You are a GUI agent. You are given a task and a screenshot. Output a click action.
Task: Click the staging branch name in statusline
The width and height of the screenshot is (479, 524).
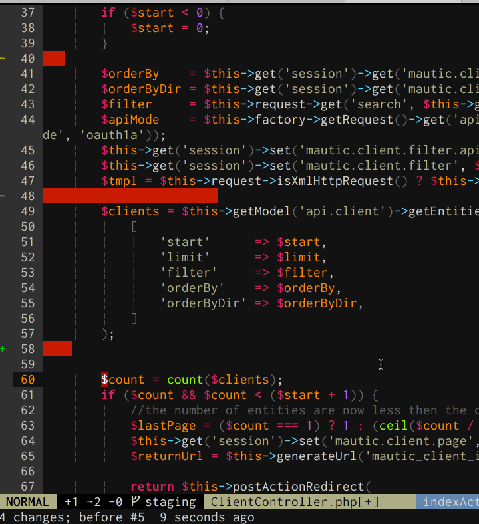point(170,502)
